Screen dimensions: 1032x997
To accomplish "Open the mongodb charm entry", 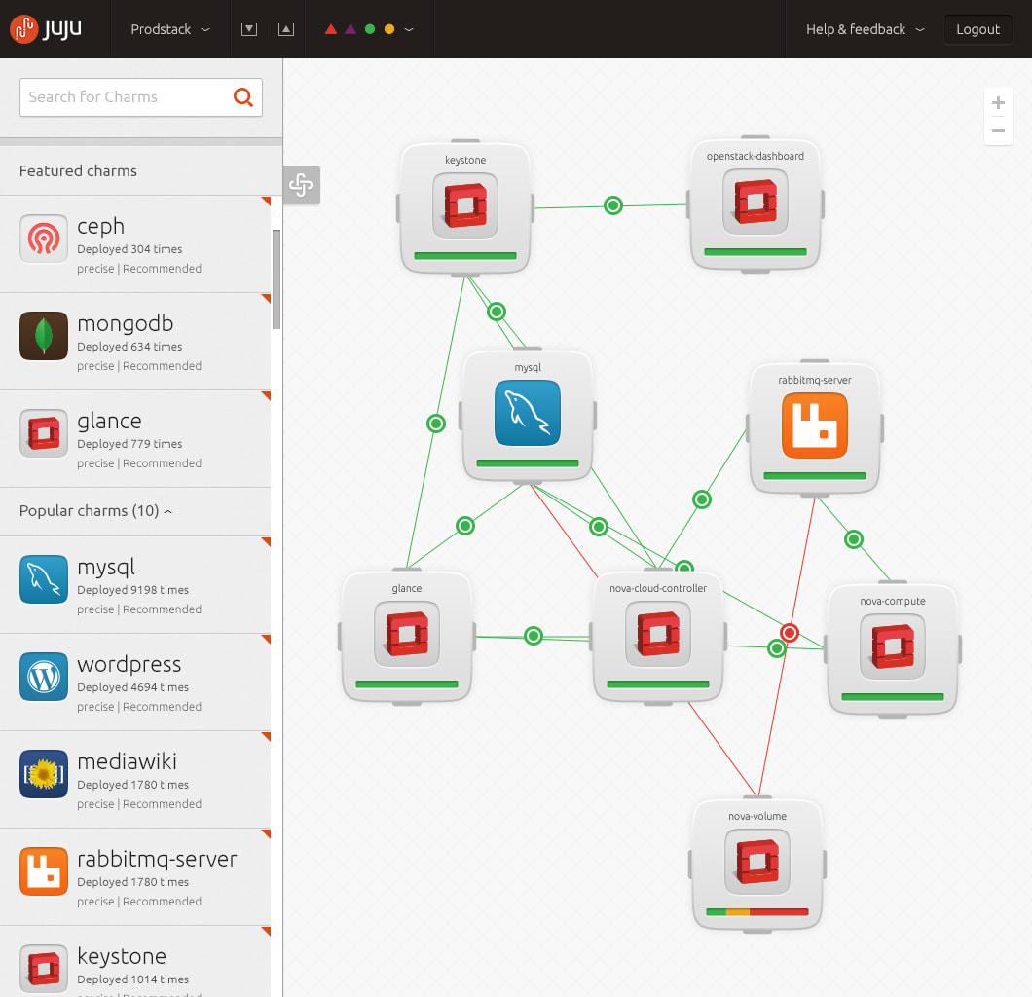I will [135, 342].
